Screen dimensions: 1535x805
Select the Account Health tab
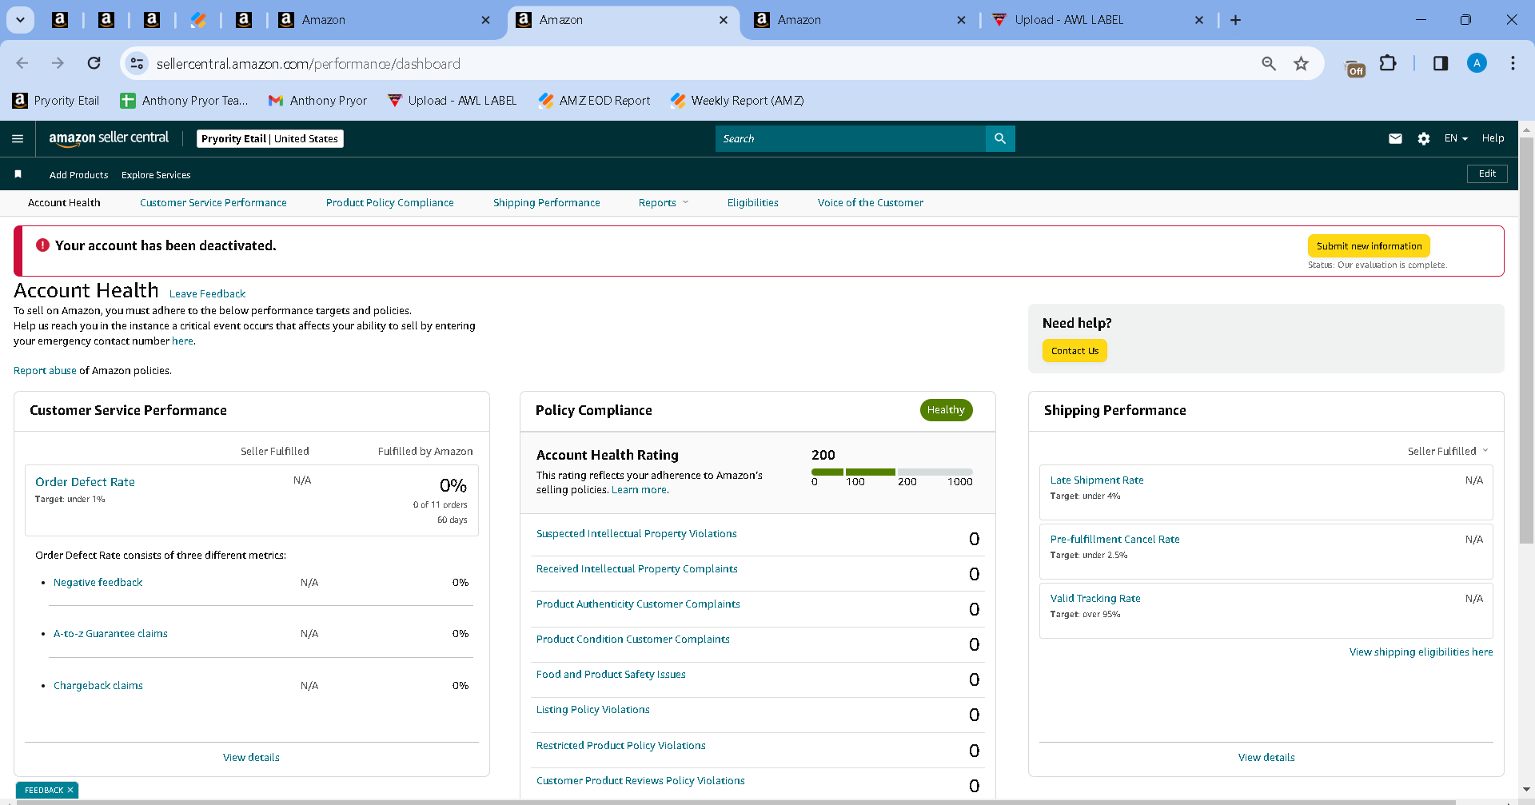64,203
